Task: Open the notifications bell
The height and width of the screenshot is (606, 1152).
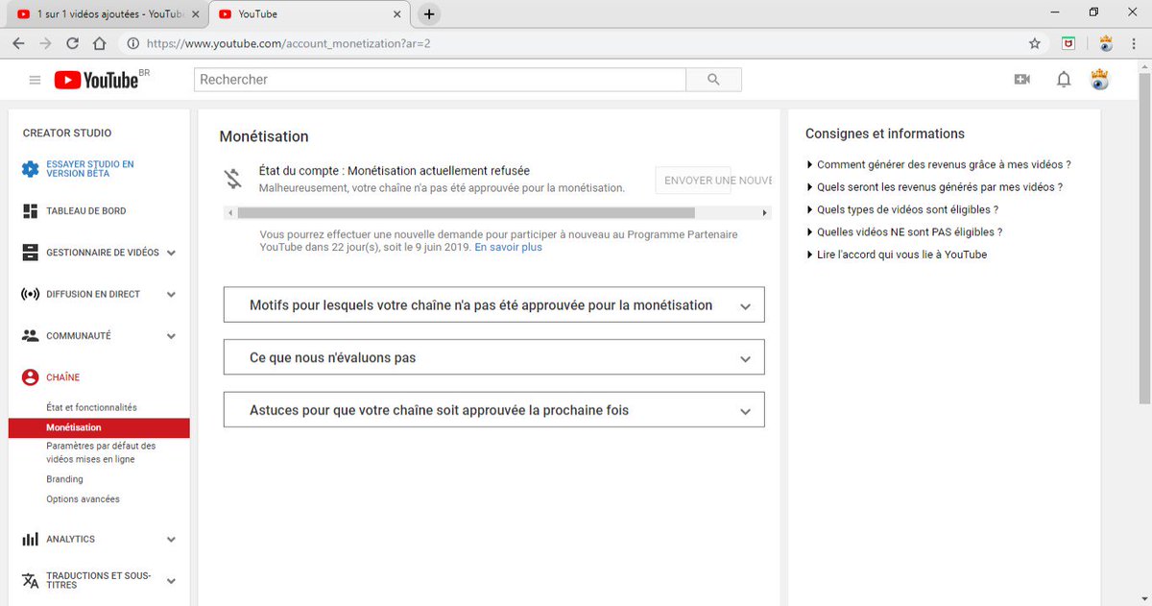Action: pos(1064,80)
